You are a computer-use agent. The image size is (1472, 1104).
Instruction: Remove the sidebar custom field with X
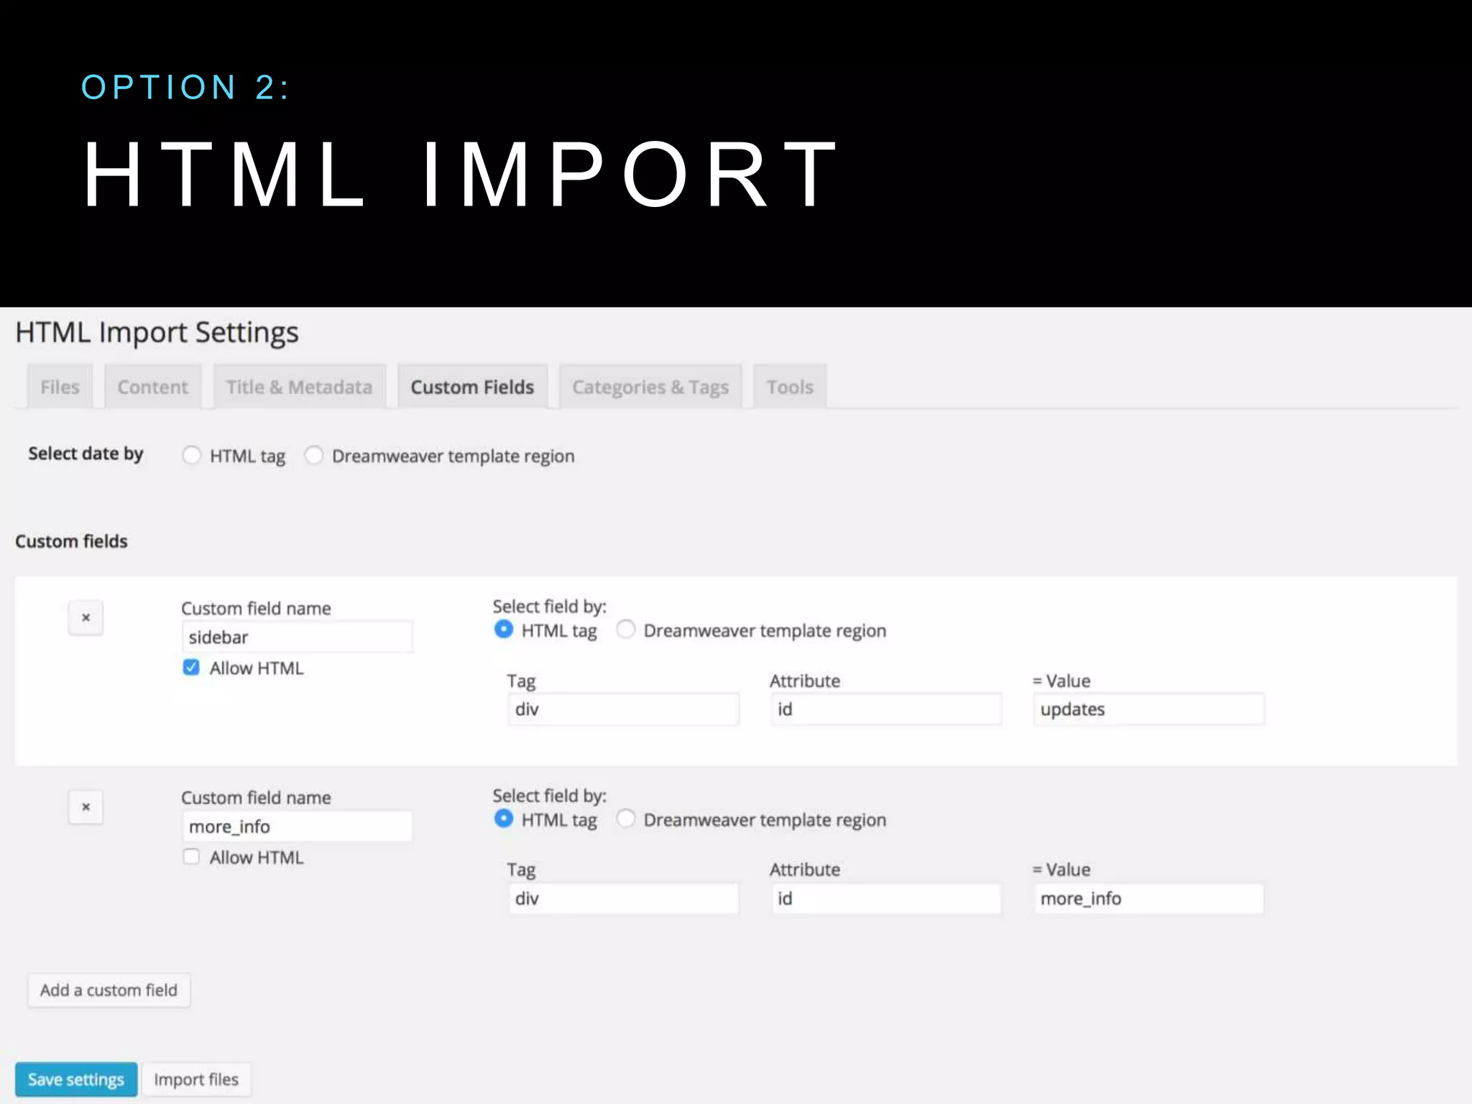coord(86,617)
